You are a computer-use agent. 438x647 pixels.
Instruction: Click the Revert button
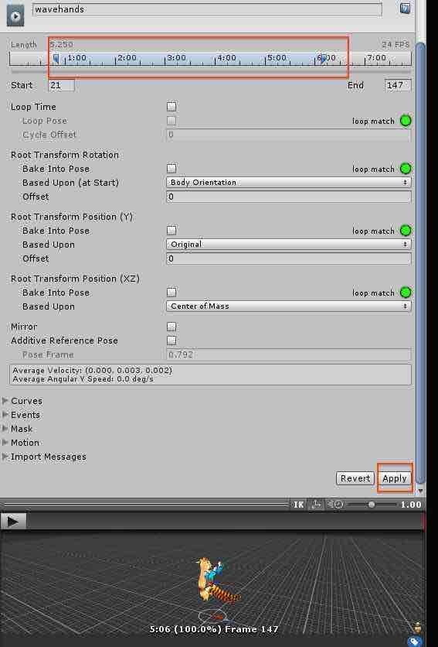click(x=355, y=478)
